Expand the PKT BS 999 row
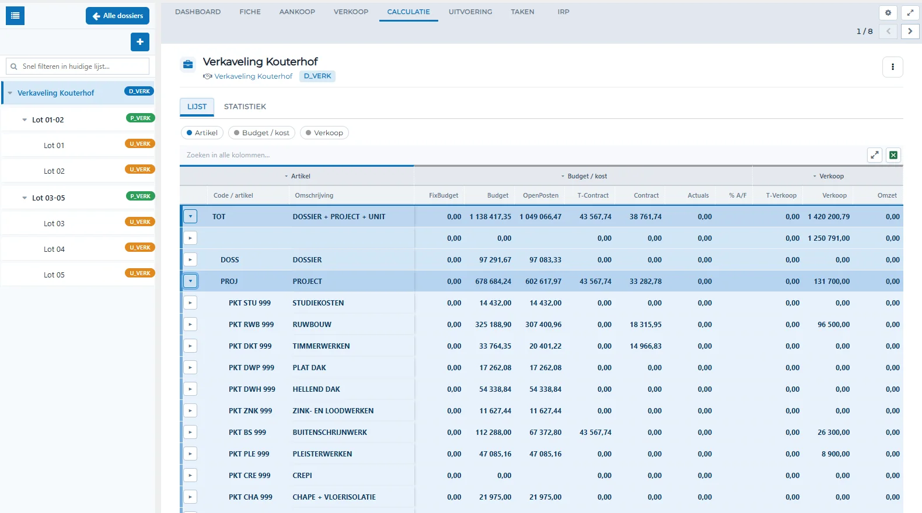 pos(190,432)
